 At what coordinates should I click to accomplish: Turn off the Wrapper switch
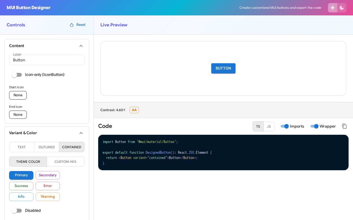pos(314,126)
